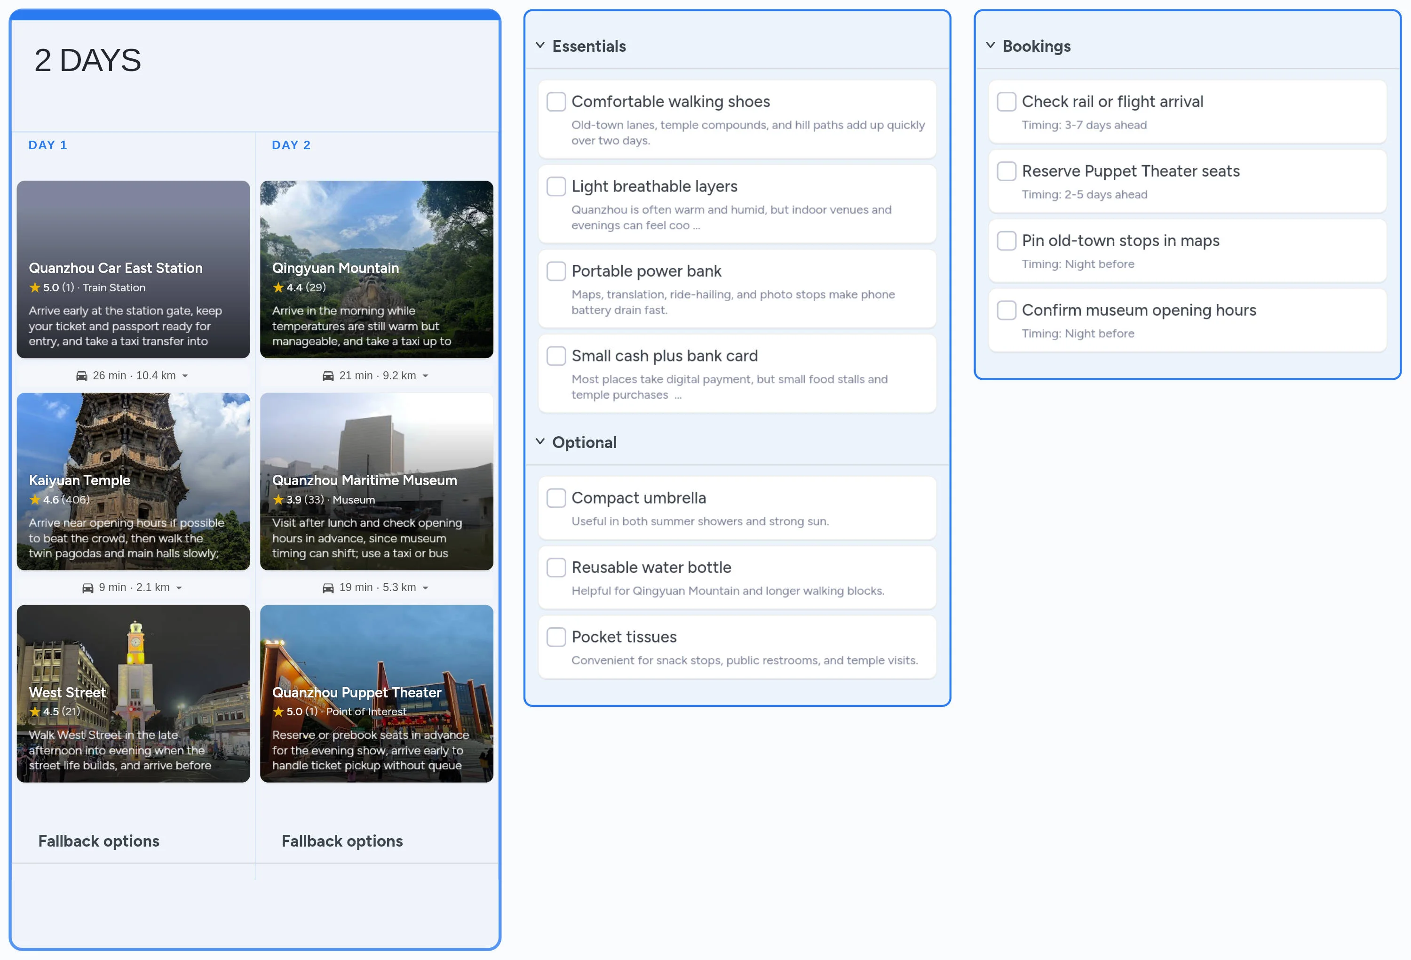Click star icon on West Street card
The width and height of the screenshot is (1411, 960).
point(35,712)
